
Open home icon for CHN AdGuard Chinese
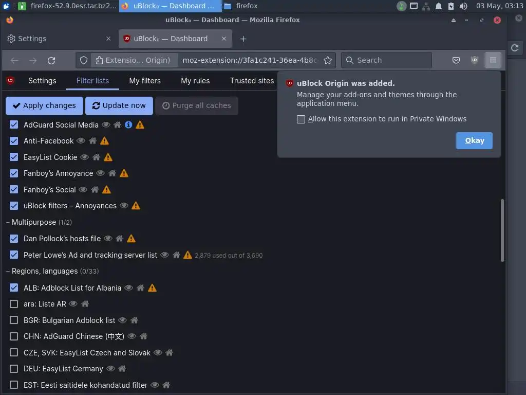coord(144,336)
